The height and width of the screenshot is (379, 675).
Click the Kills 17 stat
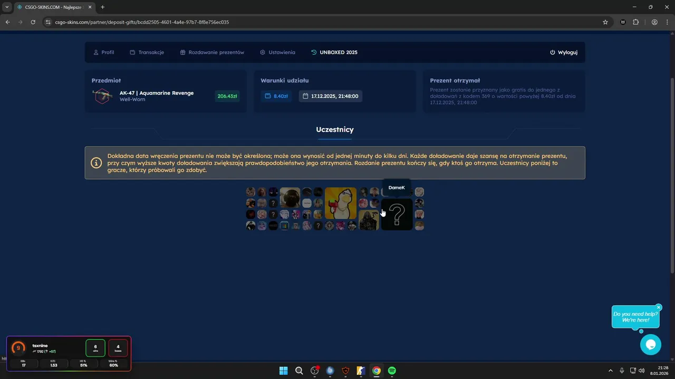23,363
